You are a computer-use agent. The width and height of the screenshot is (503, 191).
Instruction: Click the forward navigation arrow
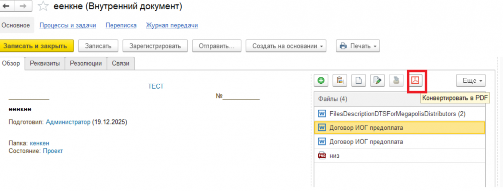click(23, 6)
